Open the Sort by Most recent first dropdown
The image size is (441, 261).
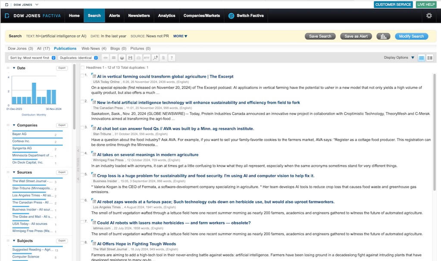pos(32,58)
